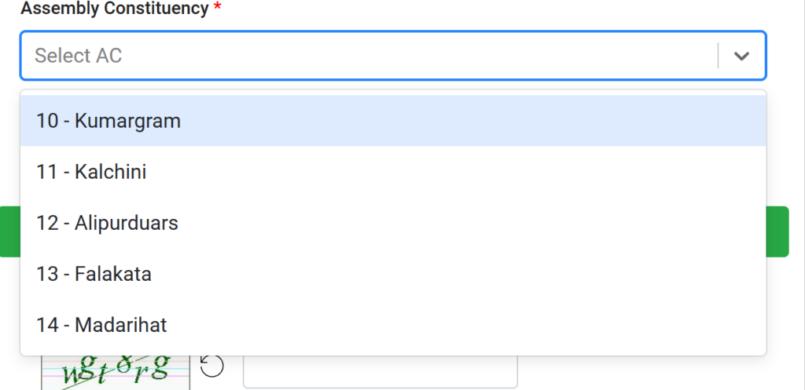This screenshot has width=805, height=390.
Task: Click the word "Falakata" in the list
Action: (113, 274)
